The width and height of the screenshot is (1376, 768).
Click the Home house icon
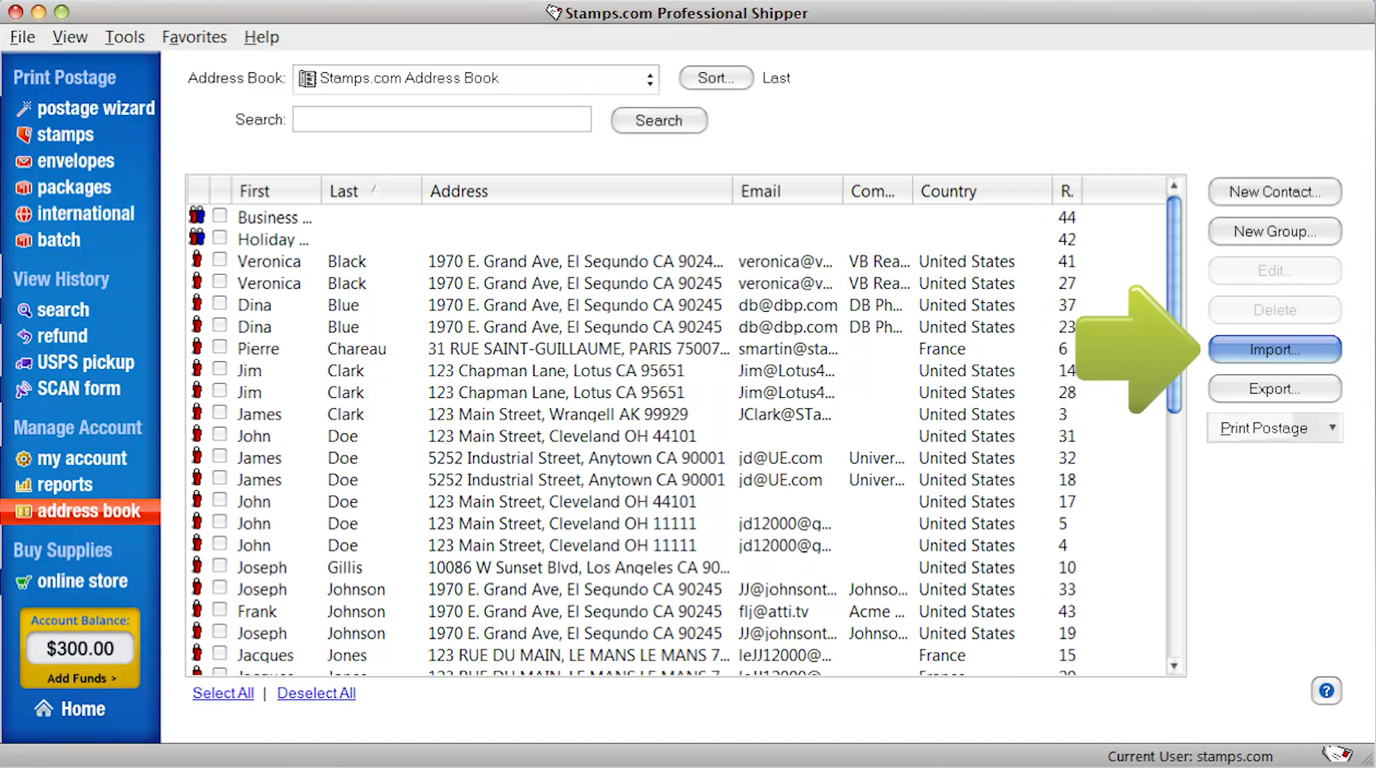pyautogui.click(x=43, y=709)
